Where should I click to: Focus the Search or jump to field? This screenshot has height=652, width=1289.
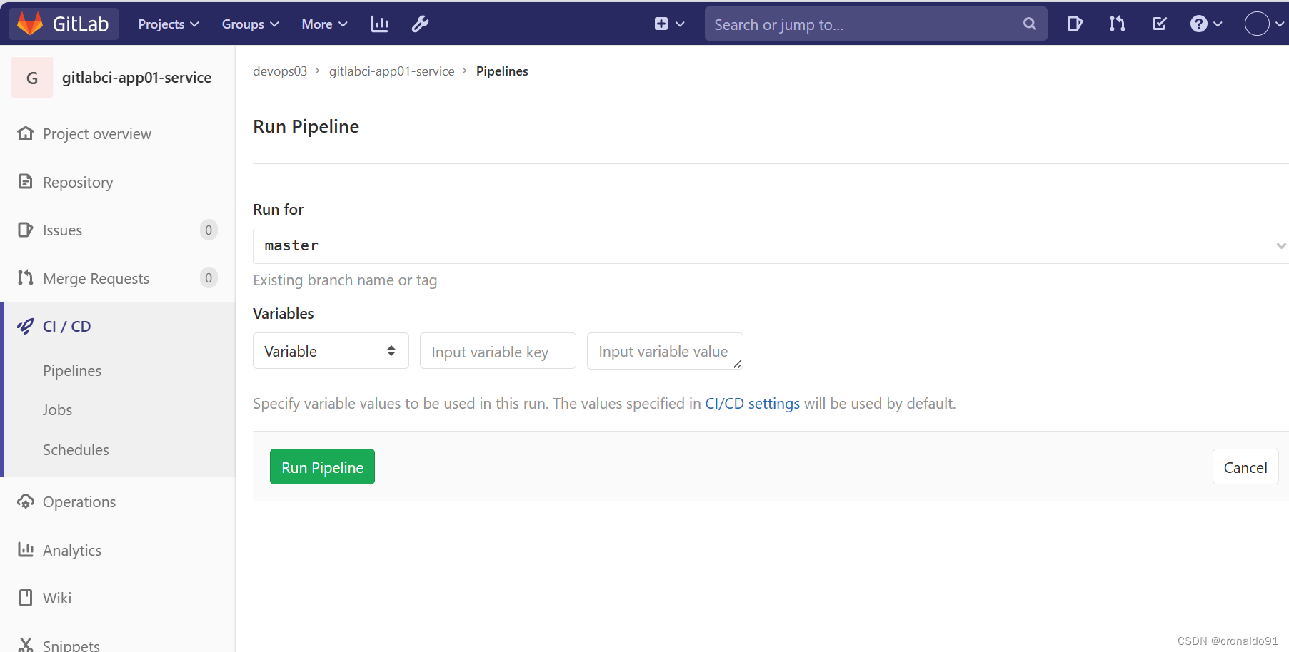click(876, 24)
